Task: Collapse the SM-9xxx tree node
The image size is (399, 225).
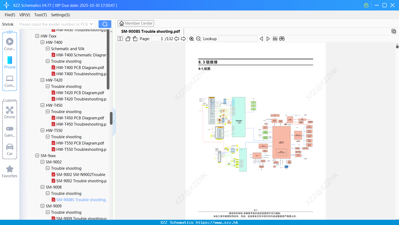Action: point(37,156)
